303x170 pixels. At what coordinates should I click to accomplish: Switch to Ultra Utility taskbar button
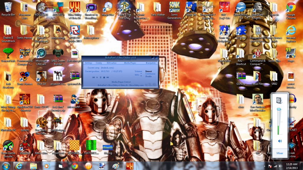(x=130, y=166)
